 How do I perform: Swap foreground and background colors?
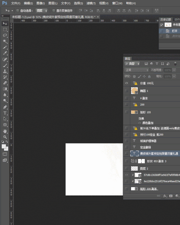7,142
